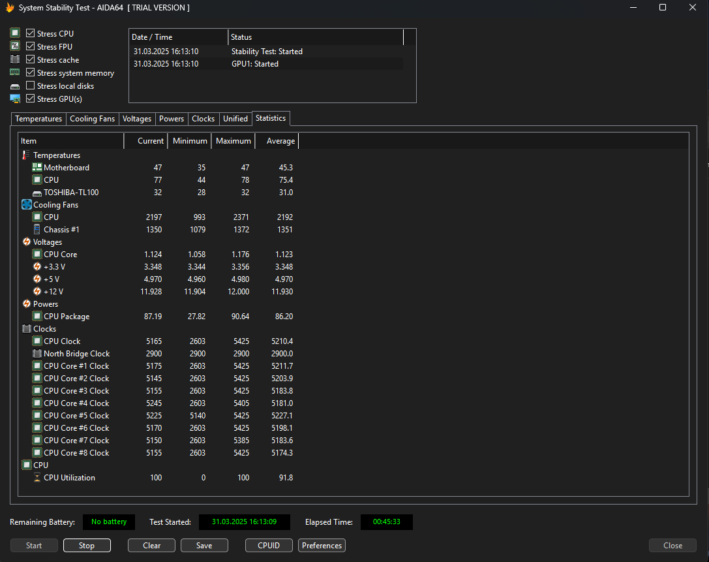
Task: Go to the Powers tab
Action: [172, 119]
